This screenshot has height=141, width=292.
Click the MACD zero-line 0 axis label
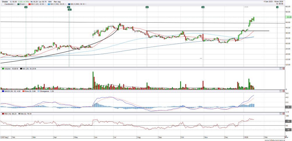pyautogui.click(x=288, y=107)
